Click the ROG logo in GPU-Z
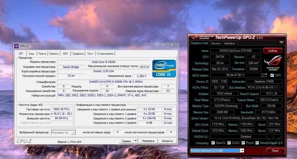Screen dimensions: 297x159 tap(273, 63)
